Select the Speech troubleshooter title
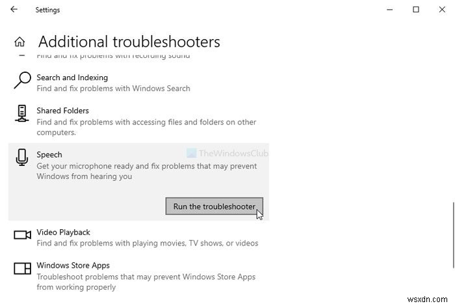Screen dimensions: 455x306 (x=49, y=154)
